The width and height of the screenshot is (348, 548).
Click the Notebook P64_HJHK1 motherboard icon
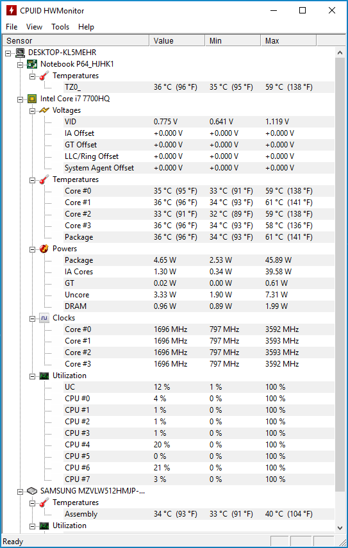coord(33,64)
